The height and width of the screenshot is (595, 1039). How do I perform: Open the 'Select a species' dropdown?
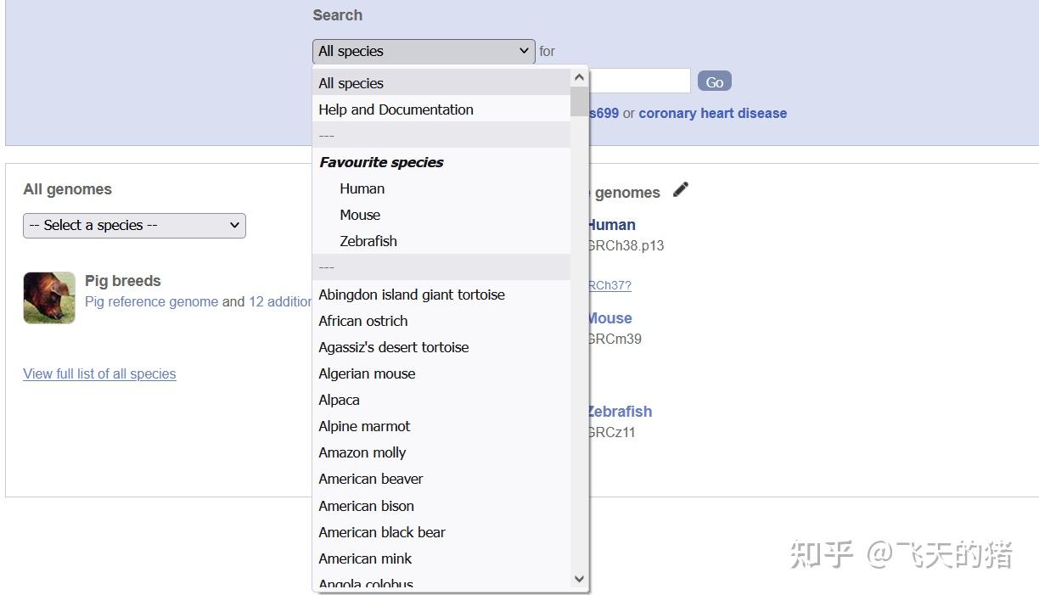[x=134, y=226]
